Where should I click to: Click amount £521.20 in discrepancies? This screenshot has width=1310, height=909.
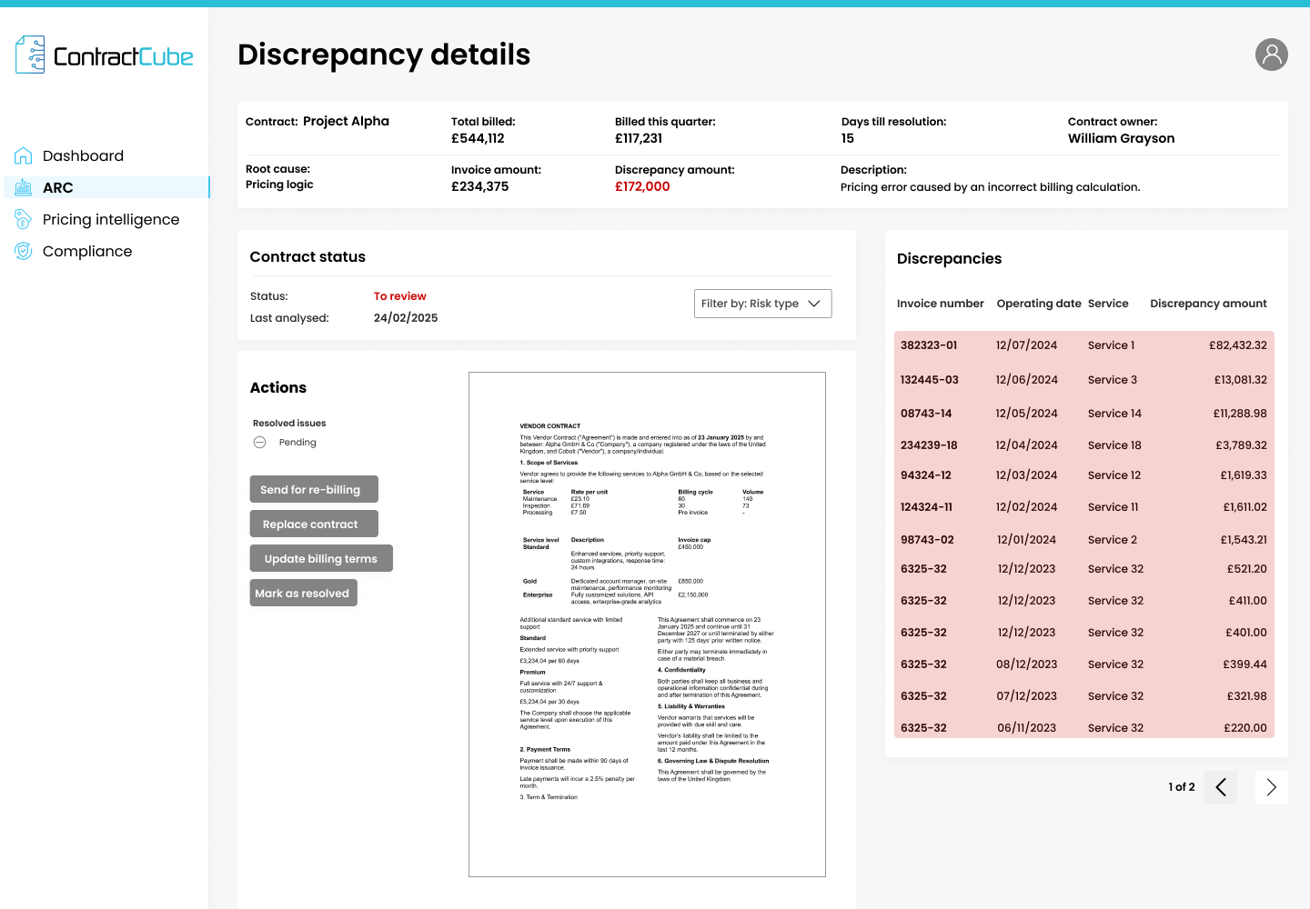point(1246,569)
